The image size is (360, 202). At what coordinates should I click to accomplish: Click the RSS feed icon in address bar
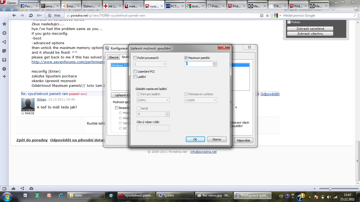(x=262, y=16)
